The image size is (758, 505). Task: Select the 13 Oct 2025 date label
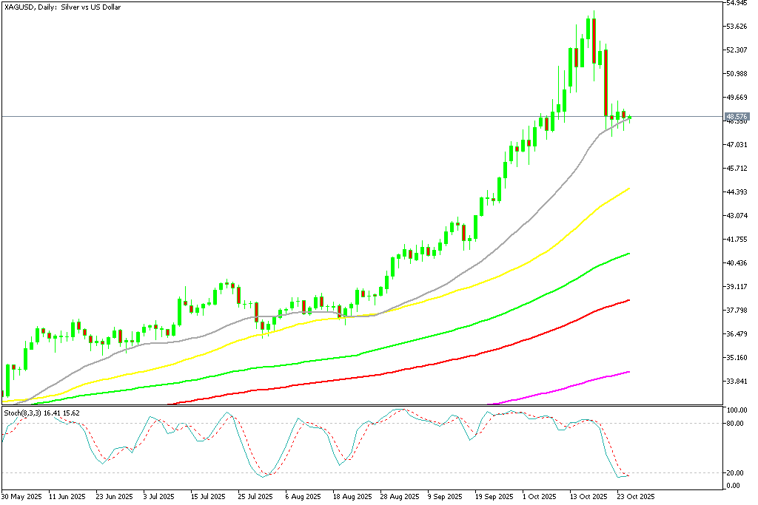coord(588,497)
